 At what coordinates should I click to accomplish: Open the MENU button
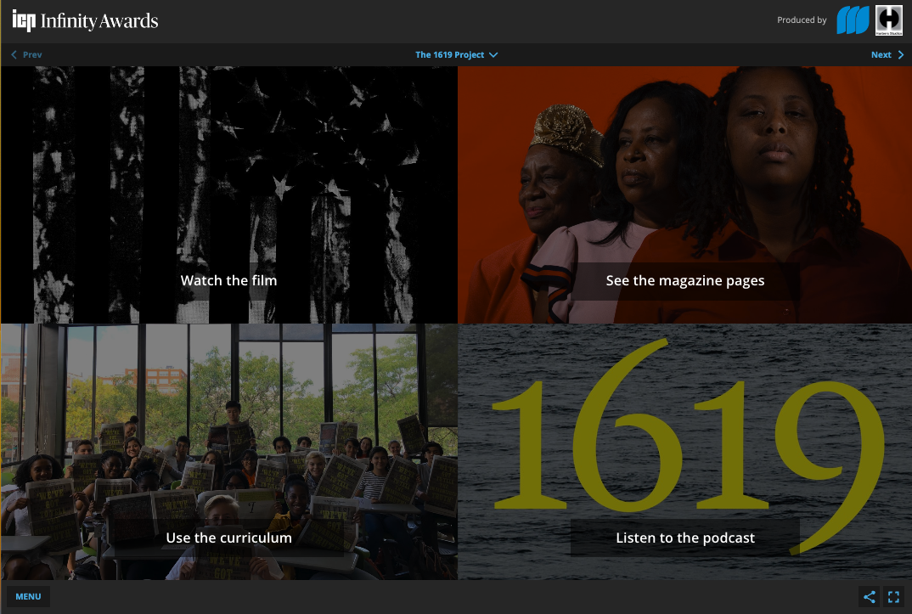pyautogui.click(x=29, y=596)
